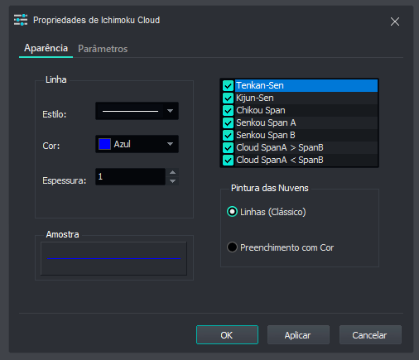419x360 pixels.
Task: Choose Preenchimento com Cor radio option
Action: (232, 247)
